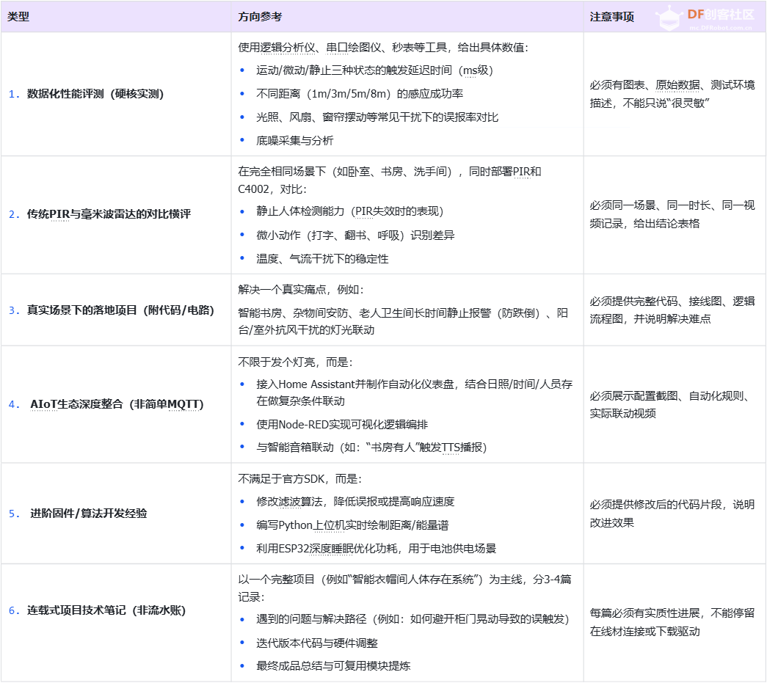
Task: Click the note 必须提供修改后的代码片段
Action: tap(672, 514)
